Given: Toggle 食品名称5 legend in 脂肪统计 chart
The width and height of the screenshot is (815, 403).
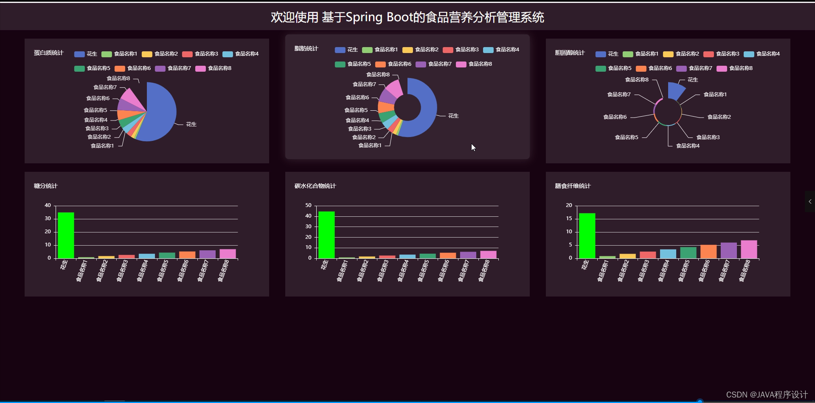Looking at the screenshot, I should coord(353,64).
